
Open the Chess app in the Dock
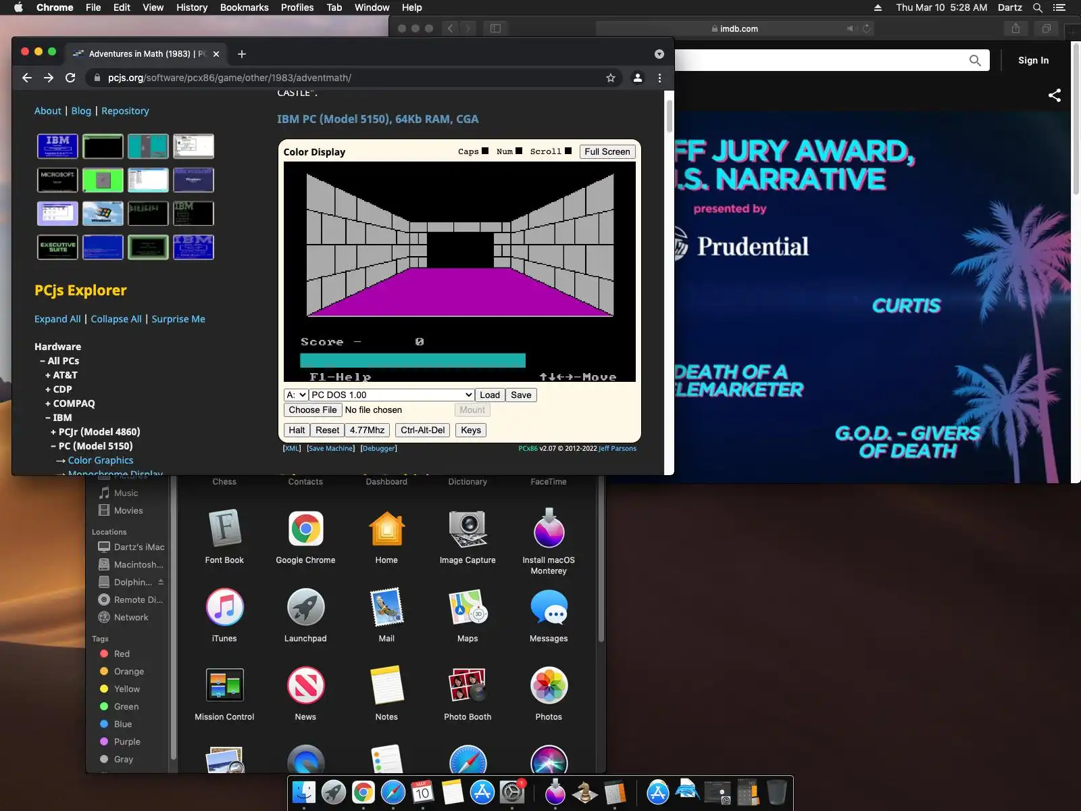click(585, 792)
